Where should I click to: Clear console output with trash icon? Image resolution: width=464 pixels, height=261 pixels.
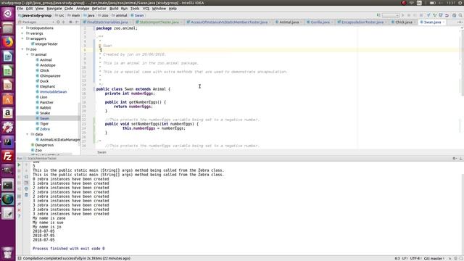[x=26, y=195]
